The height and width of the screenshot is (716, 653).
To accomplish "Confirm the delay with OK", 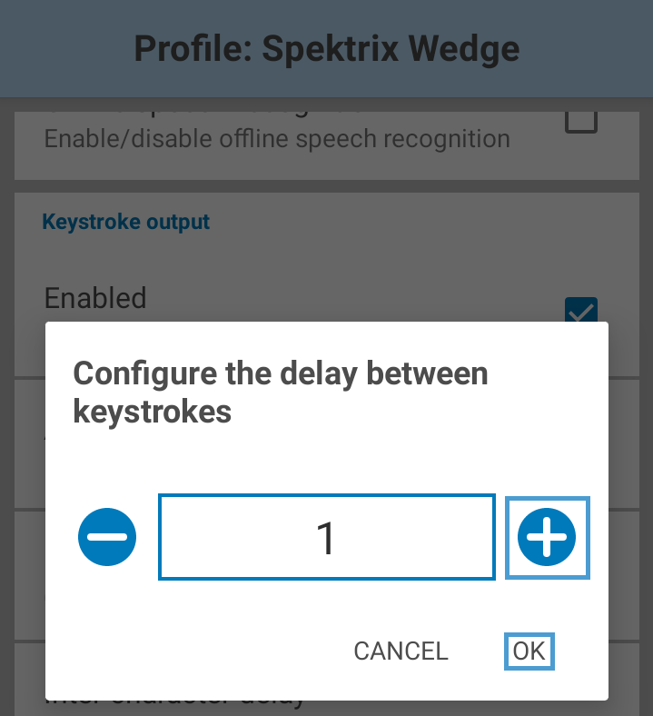I will pos(529,651).
